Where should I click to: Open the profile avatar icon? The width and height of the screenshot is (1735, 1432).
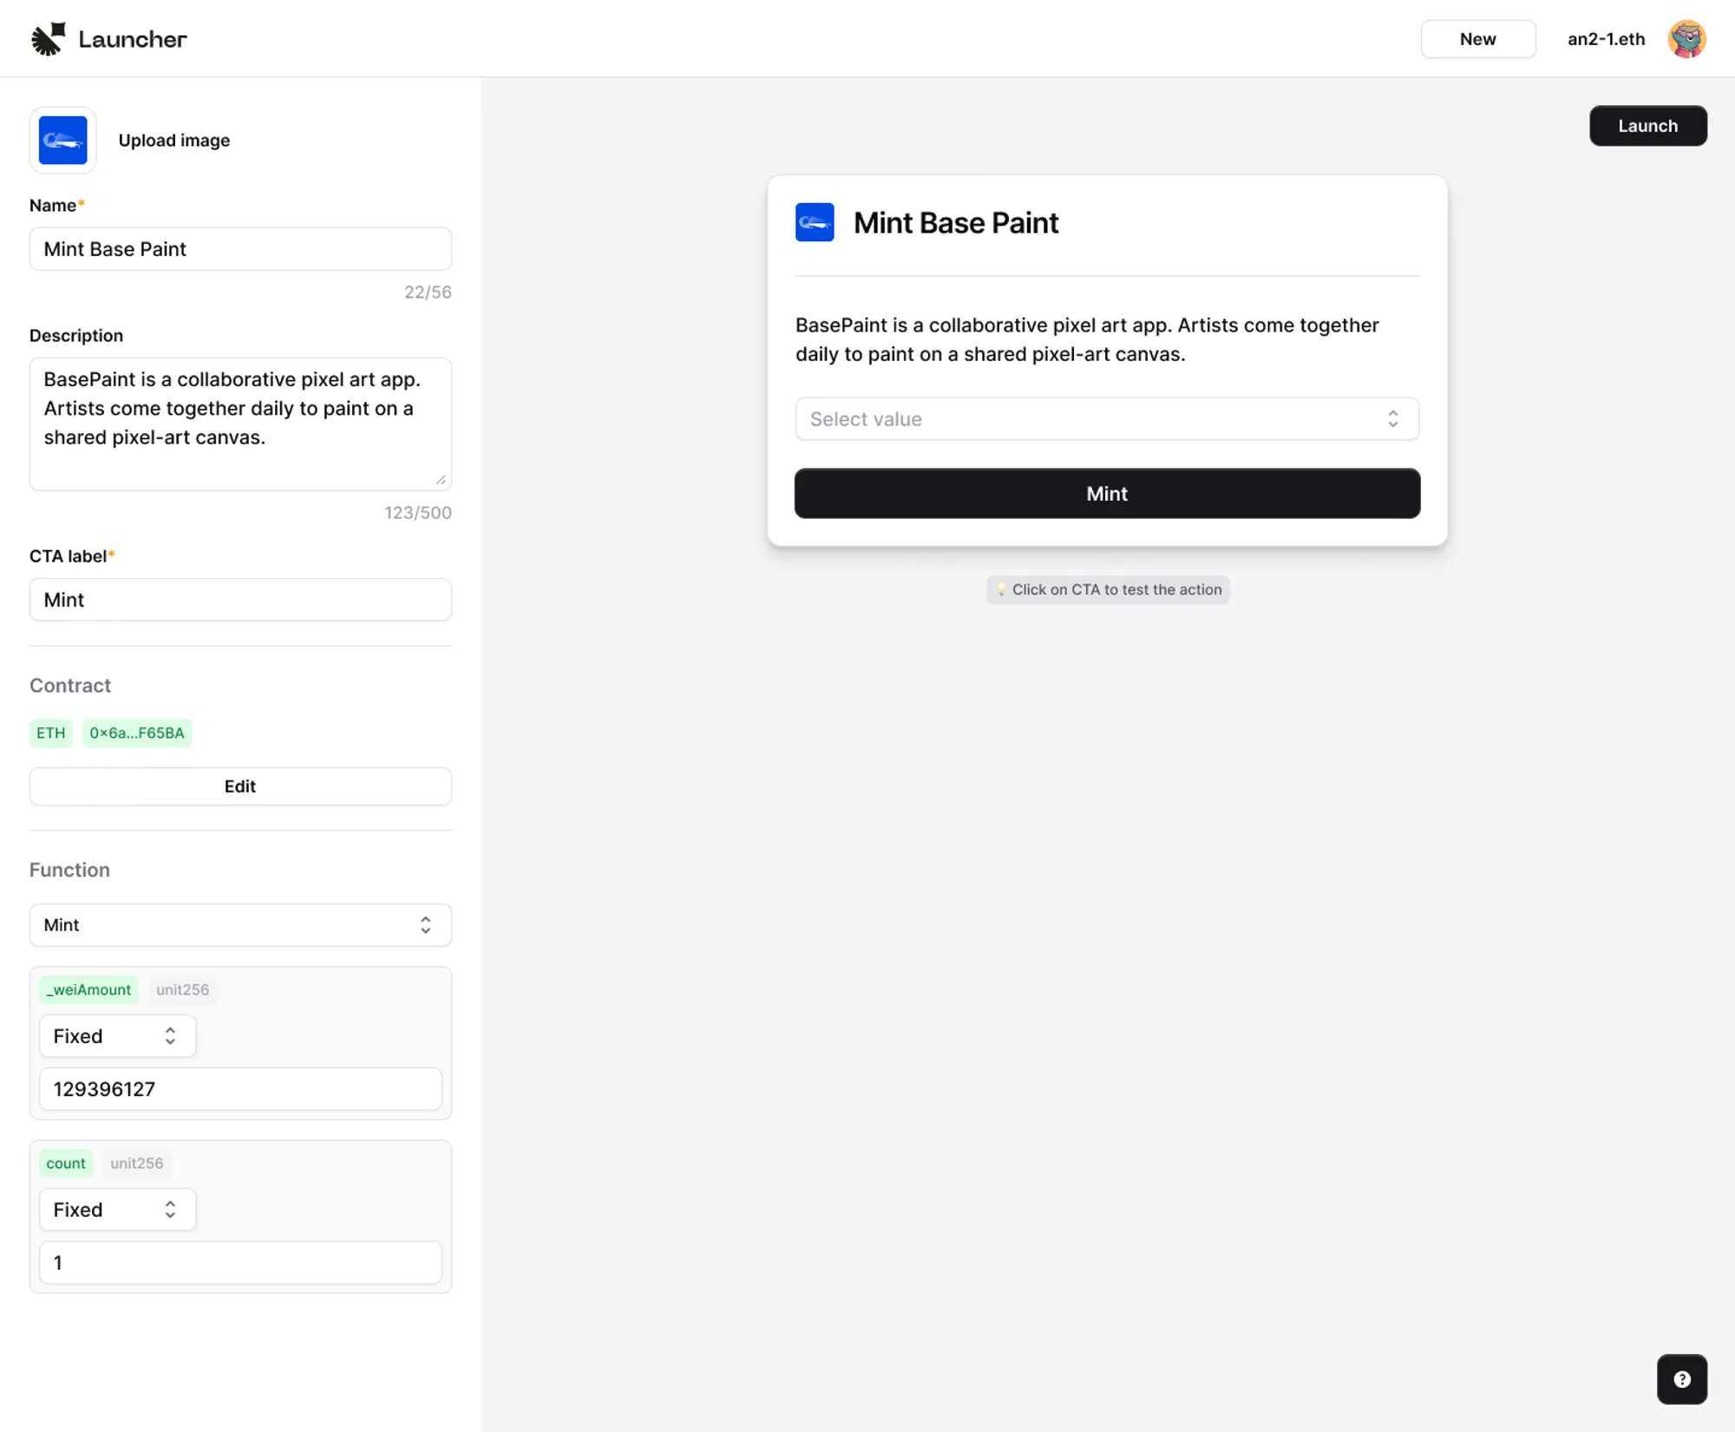(x=1686, y=38)
